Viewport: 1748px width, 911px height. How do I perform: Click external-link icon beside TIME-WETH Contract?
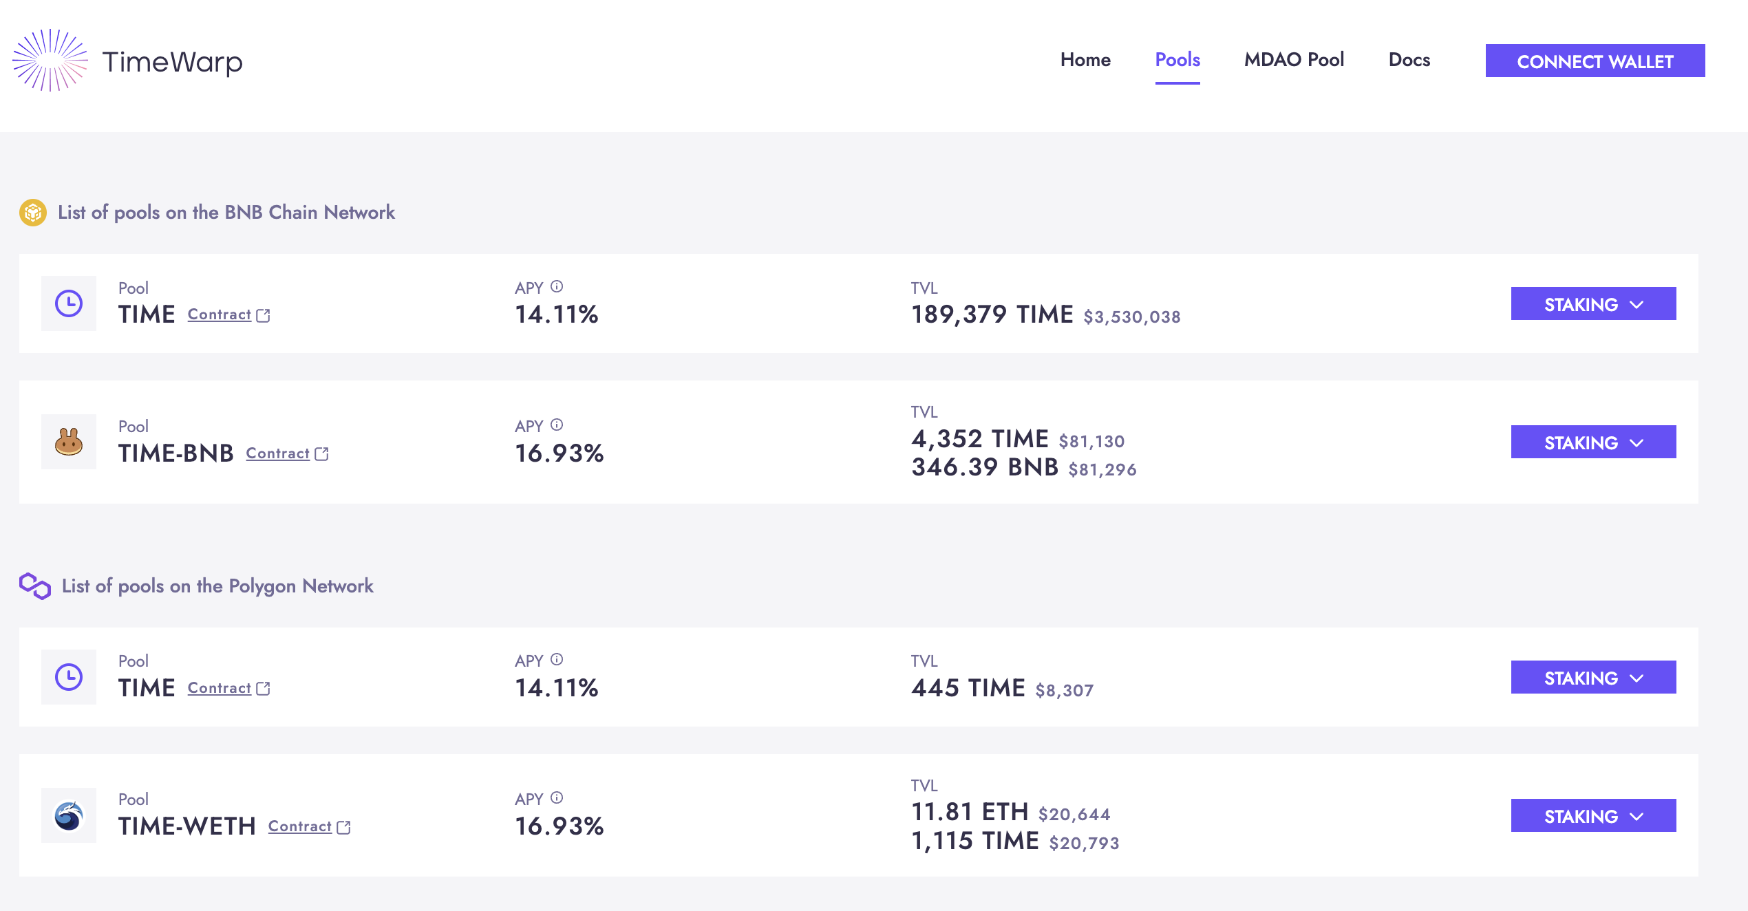click(343, 827)
